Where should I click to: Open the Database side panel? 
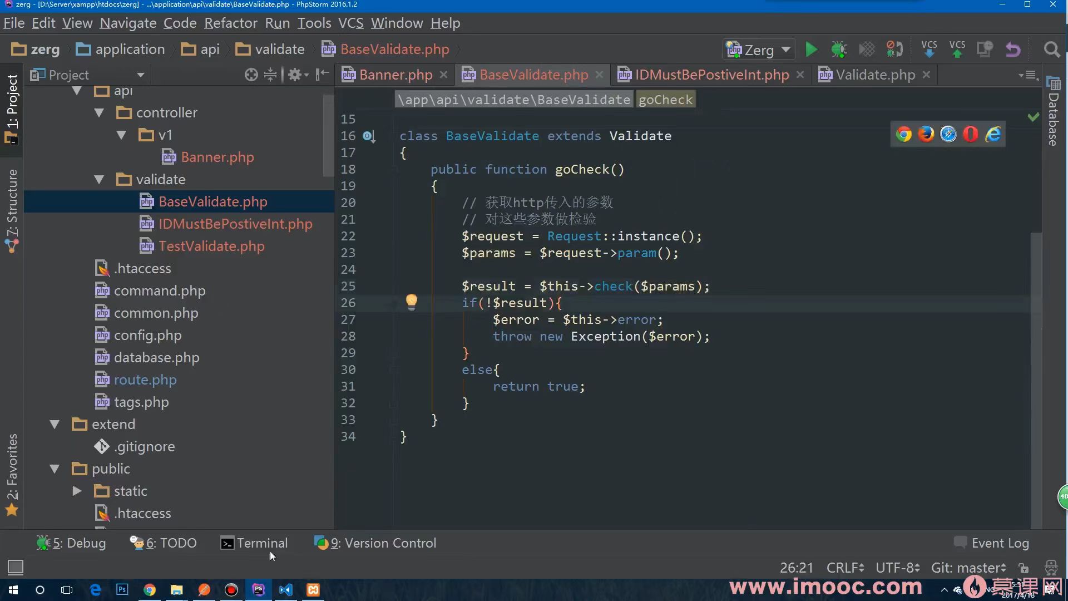click(1053, 111)
